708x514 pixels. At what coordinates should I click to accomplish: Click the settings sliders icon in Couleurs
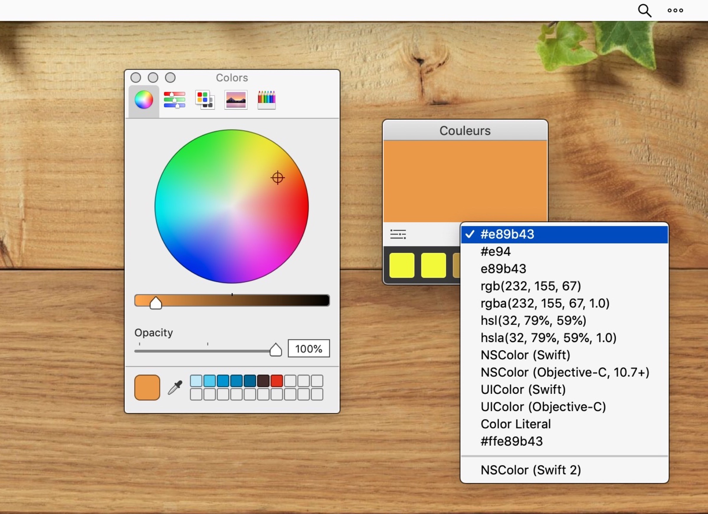click(398, 234)
